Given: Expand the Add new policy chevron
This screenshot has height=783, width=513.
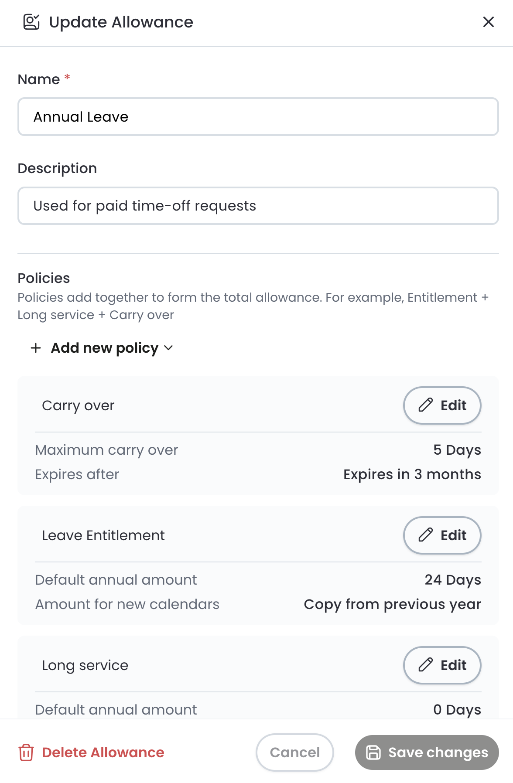Looking at the screenshot, I should [x=168, y=348].
